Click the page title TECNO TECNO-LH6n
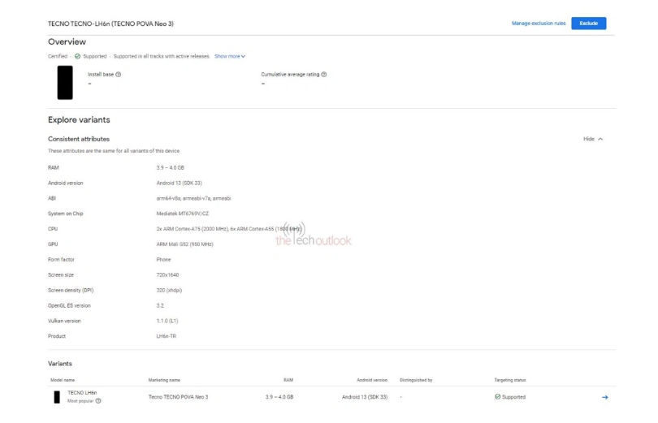658x423 pixels. tap(110, 24)
